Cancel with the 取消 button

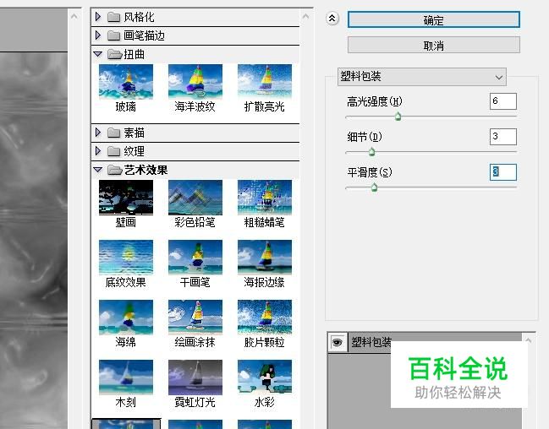(433, 45)
